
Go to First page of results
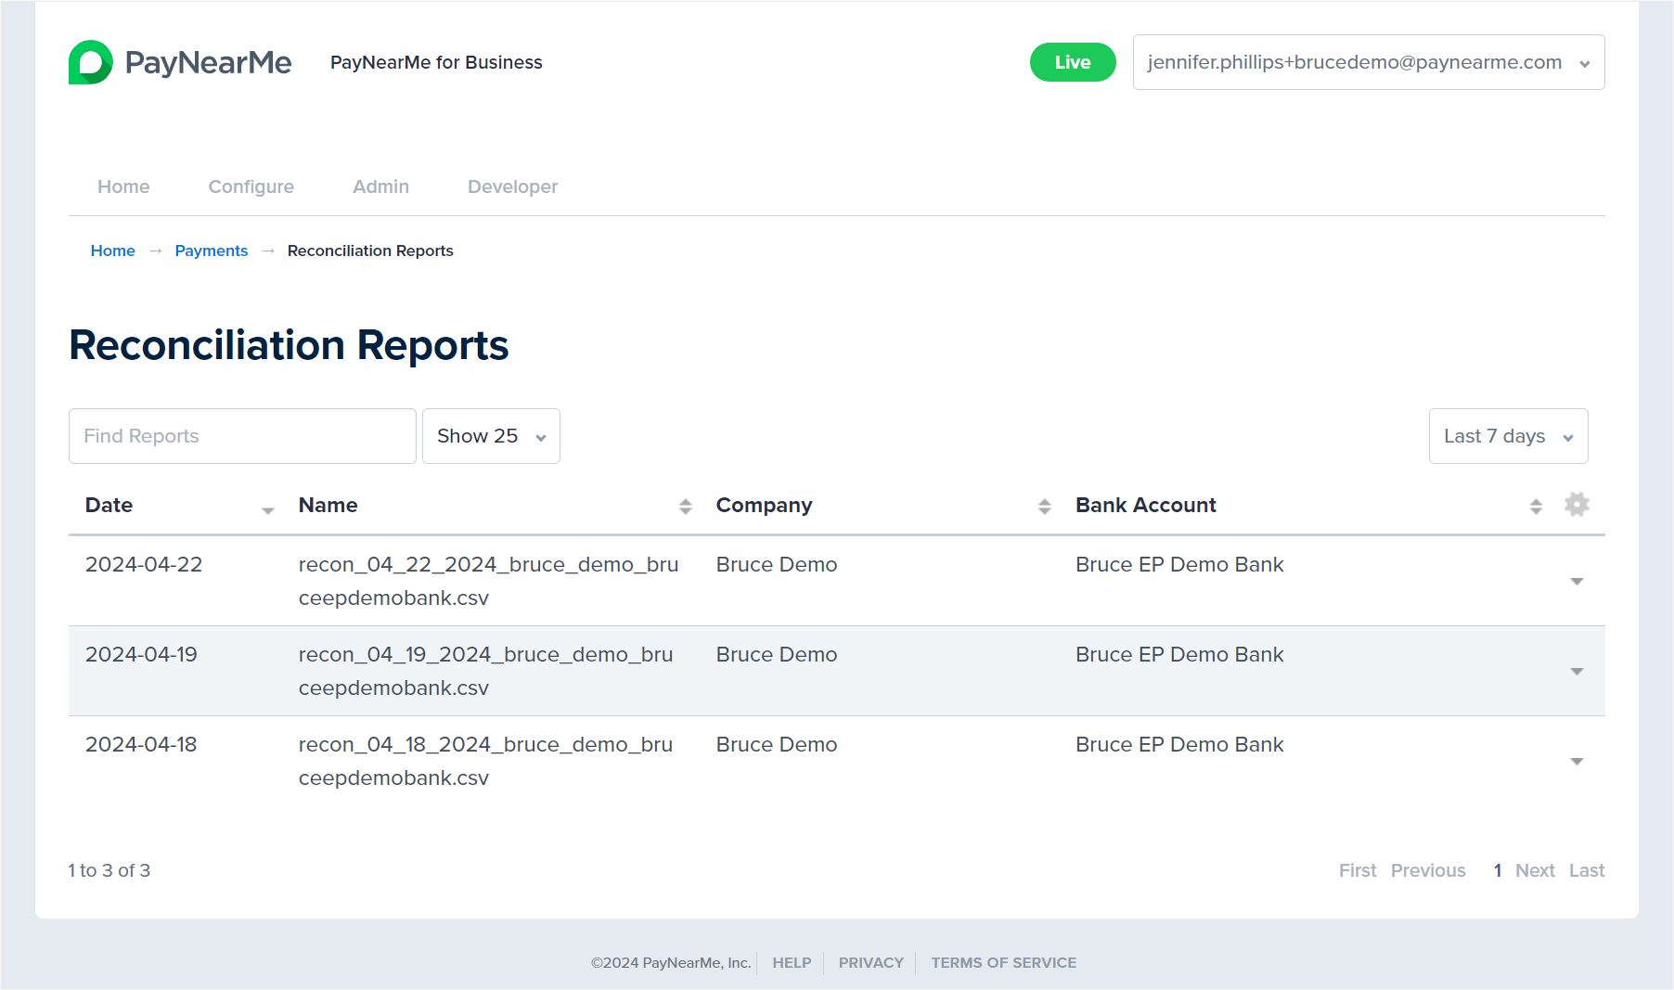coord(1358,870)
